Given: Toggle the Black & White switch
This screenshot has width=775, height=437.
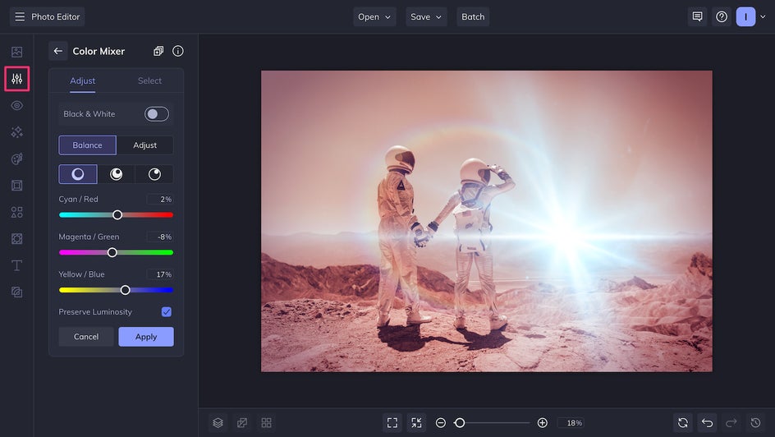Looking at the screenshot, I should click(157, 114).
